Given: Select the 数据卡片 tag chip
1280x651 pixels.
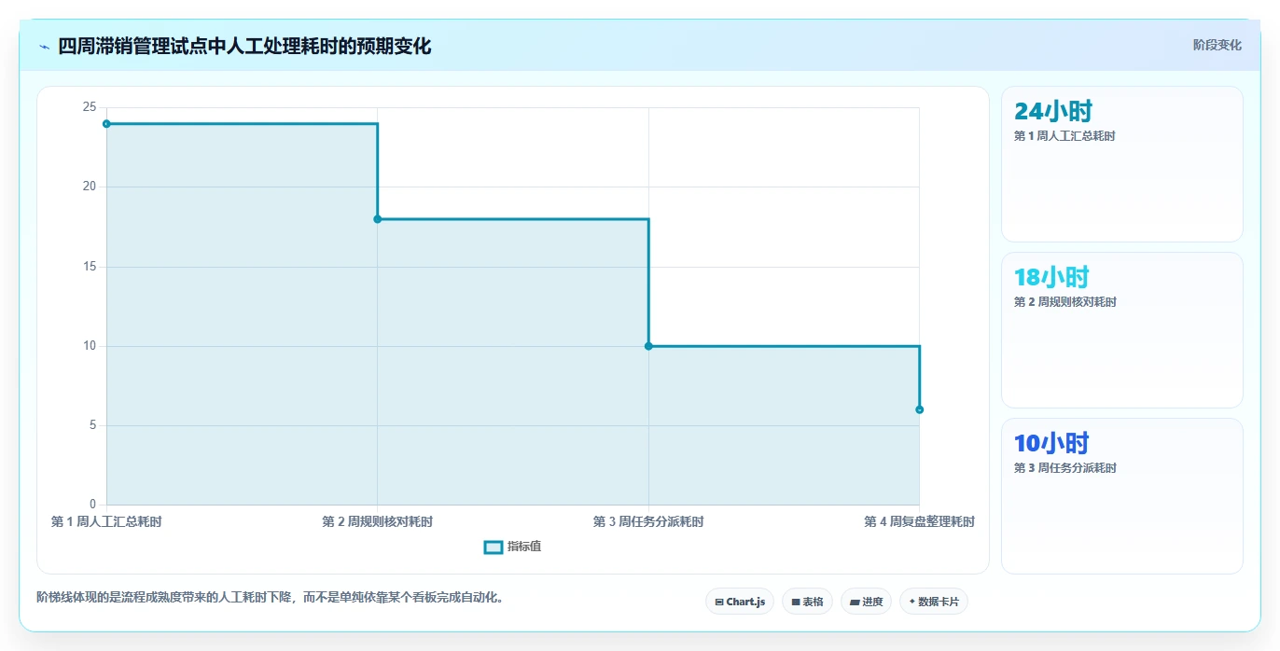Looking at the screenshot, I should 933,602.
